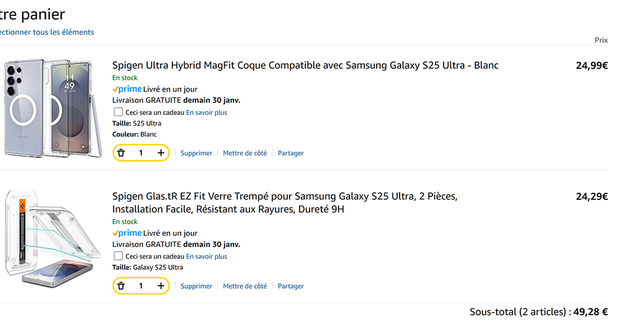
Task: Increase quantity of Glas.tR EZ Fit protector
Action: pyautogui.click(x=161, y=286)
